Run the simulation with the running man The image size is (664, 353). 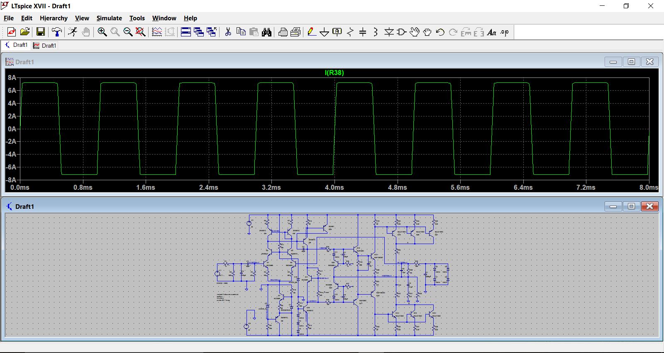73,32
